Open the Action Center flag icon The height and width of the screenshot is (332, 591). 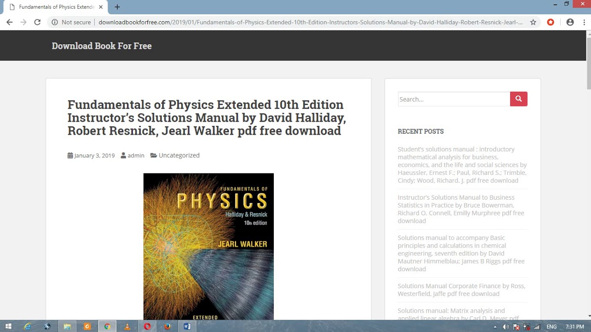516,326
